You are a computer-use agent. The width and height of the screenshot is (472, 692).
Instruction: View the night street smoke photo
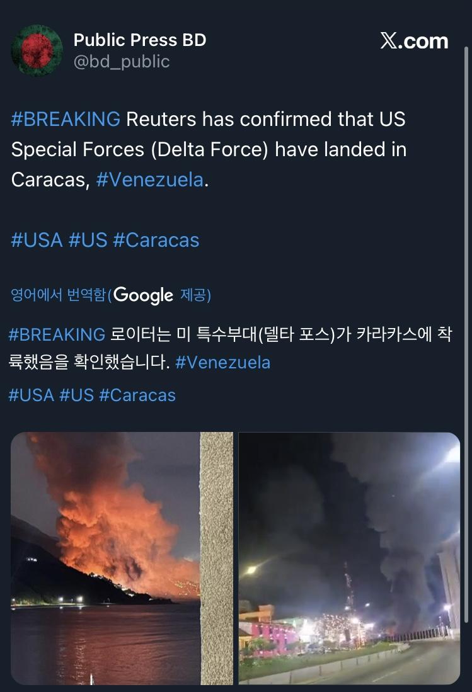[349, 558]
